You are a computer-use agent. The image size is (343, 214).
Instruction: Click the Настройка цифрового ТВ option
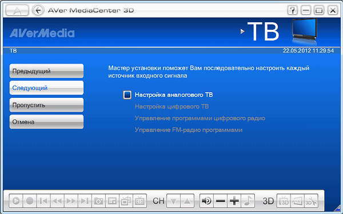pyautogui.click(x=171, y=106)
